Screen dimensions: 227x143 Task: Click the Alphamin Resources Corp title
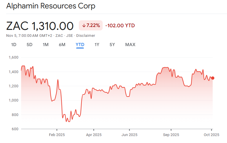(51, 6)
